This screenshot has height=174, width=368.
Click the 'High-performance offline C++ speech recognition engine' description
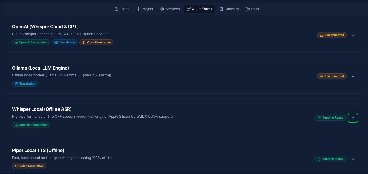(93, 117)
